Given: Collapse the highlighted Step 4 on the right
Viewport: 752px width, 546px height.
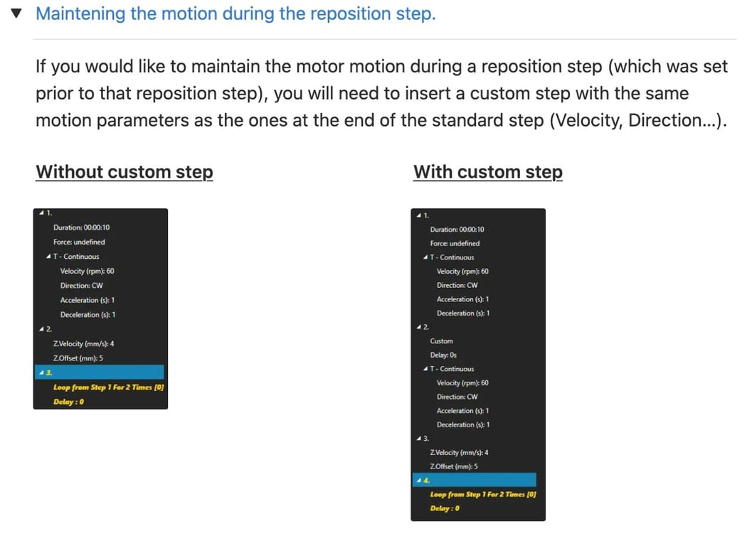Looking at the screenshot, I should coord(419,480).
